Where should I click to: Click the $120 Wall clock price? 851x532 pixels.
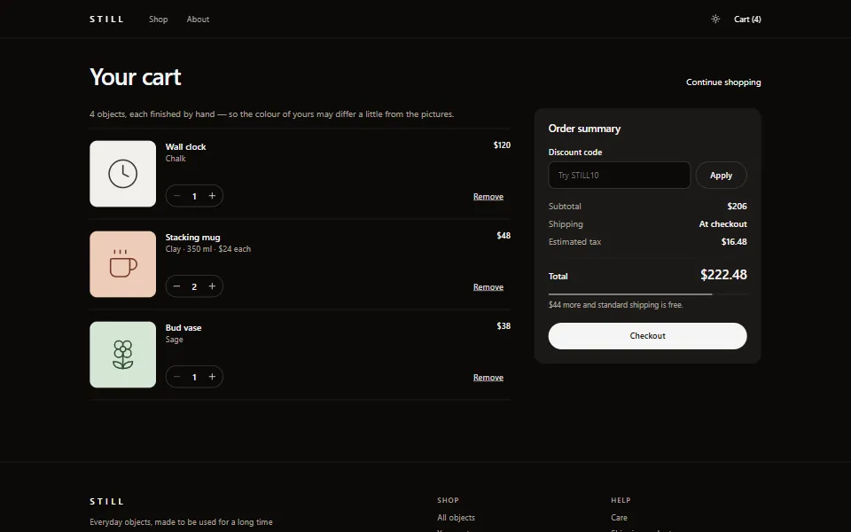point(502,145)
